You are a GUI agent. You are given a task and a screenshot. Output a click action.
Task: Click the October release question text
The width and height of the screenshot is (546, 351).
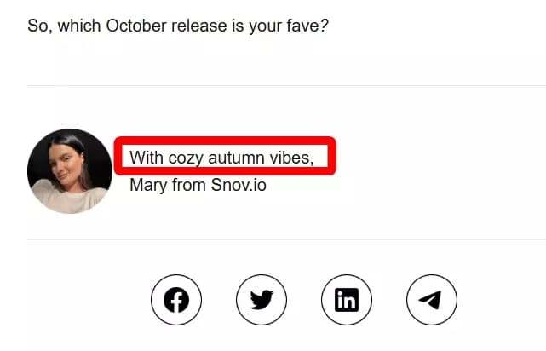(x=178, y=26)
